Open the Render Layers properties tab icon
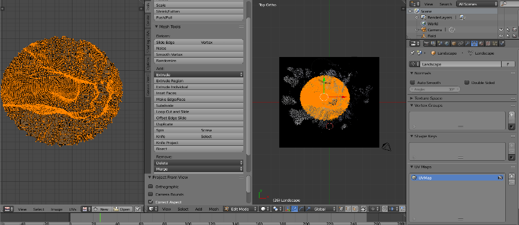 433,43
